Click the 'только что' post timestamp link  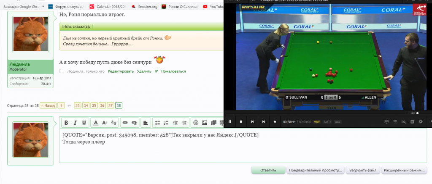point(95,71)
